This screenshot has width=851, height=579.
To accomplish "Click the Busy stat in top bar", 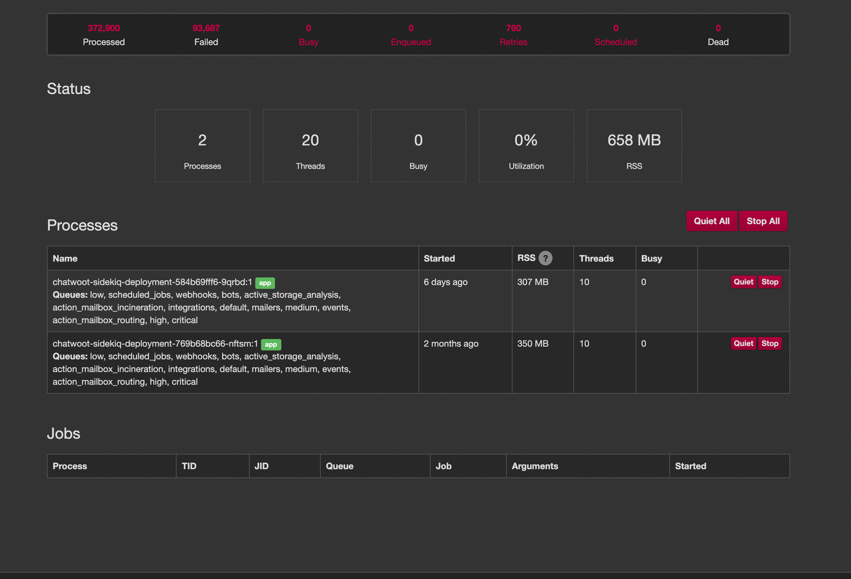I will [308, 35].
